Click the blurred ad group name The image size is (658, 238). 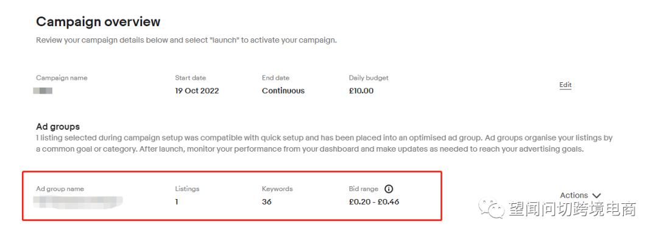78,202
